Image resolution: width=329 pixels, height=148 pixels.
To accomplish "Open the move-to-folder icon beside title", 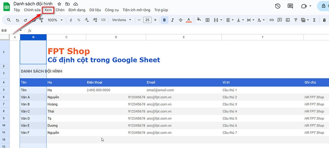I will 68,4.
